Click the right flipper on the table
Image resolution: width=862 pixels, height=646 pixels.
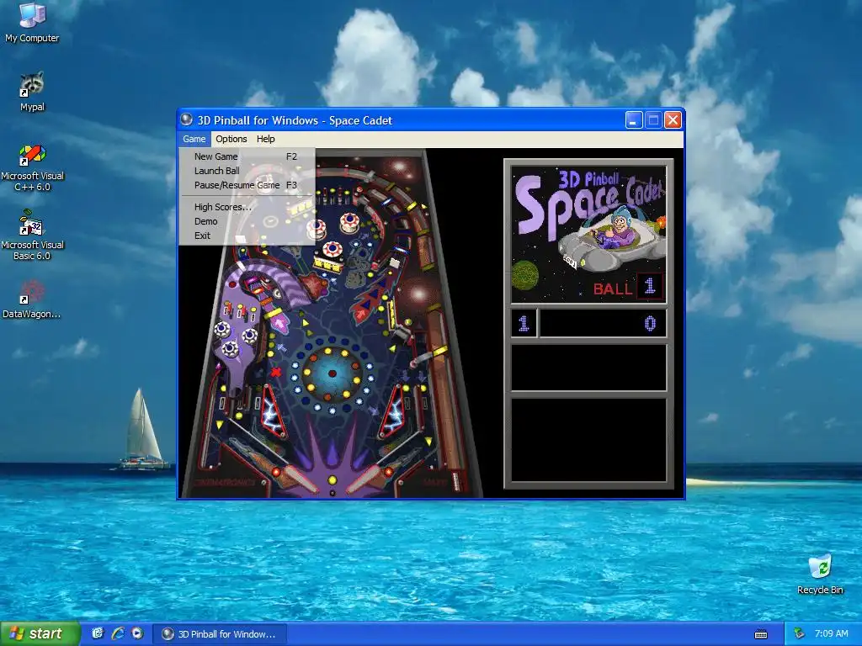[370, 479]
